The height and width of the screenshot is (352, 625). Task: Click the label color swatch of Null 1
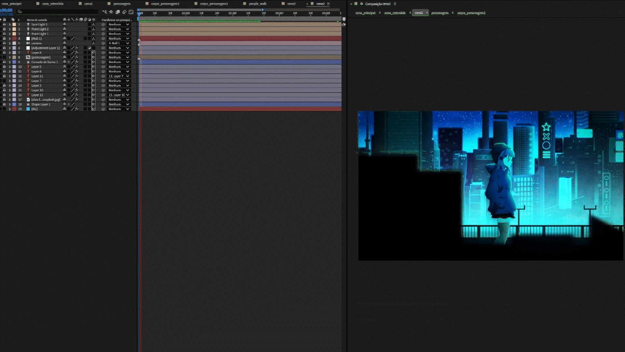coord(14,38)
